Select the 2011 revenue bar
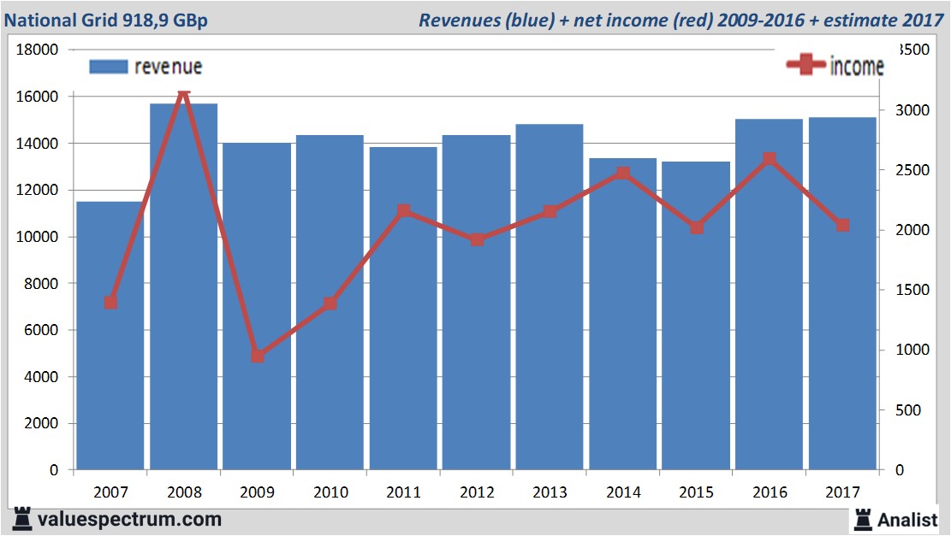Screen dimensions: 951x536 (403, 309)
